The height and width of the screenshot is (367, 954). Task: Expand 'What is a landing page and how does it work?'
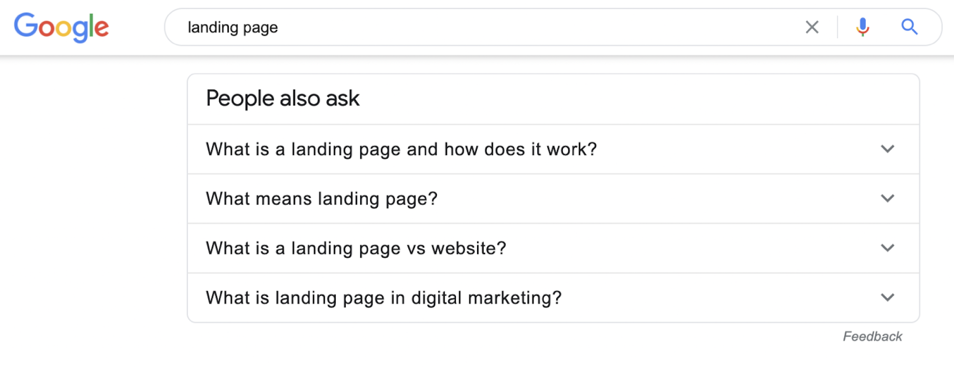(888, 149)
